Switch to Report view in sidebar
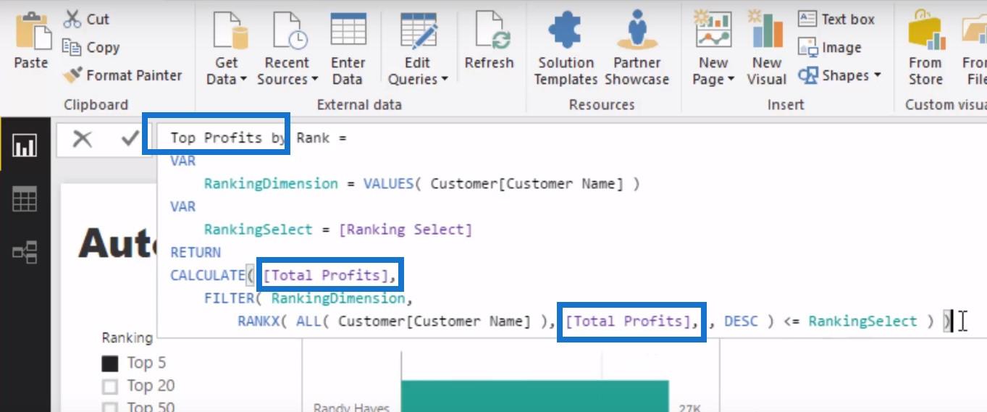 coord(25,147)
